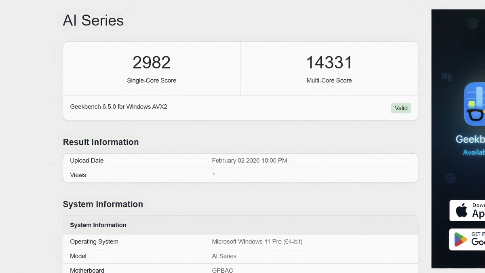Click the Apple logo on the App Store badge
The width and height of the screenshot is (485, 273).
coord(462,211)
